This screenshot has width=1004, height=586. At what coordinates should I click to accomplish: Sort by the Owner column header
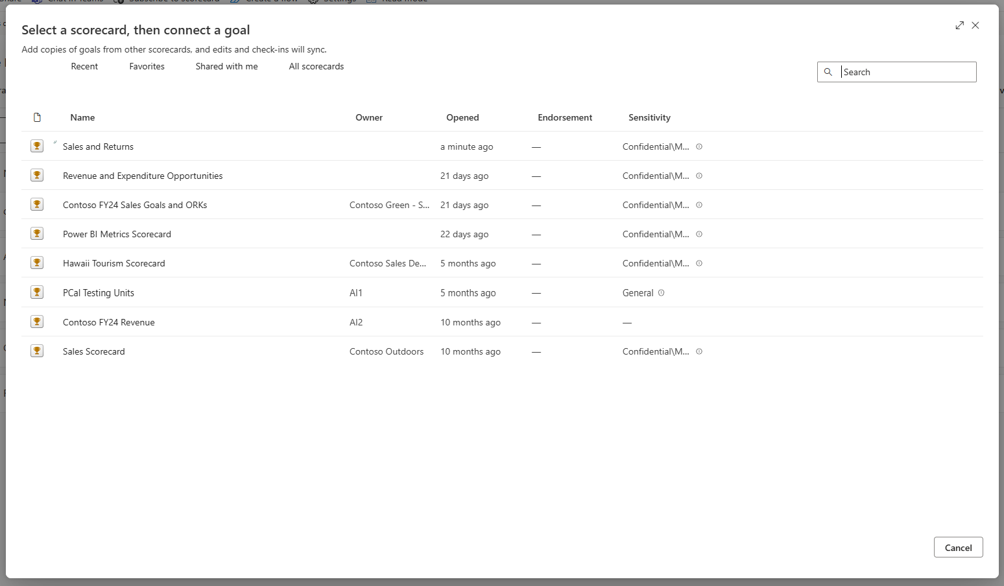[x=369, y=117]
